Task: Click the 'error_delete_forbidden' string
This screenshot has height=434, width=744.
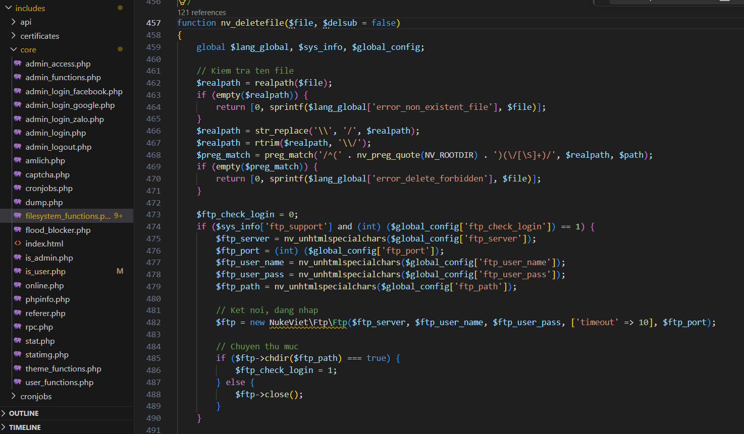Action: click(430, 178)
